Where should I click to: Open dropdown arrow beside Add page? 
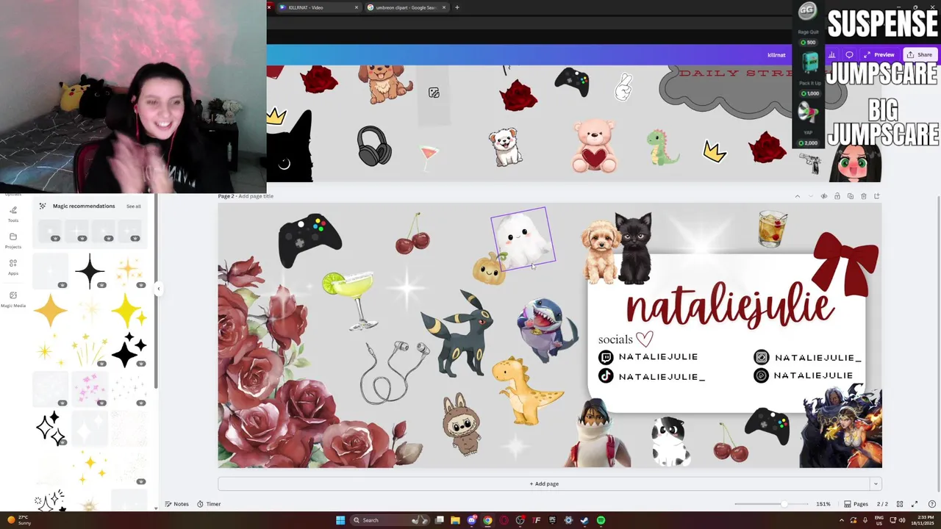point(875,483)
